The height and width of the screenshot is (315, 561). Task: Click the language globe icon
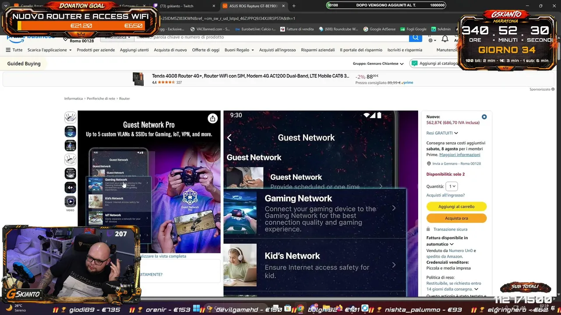430,40
